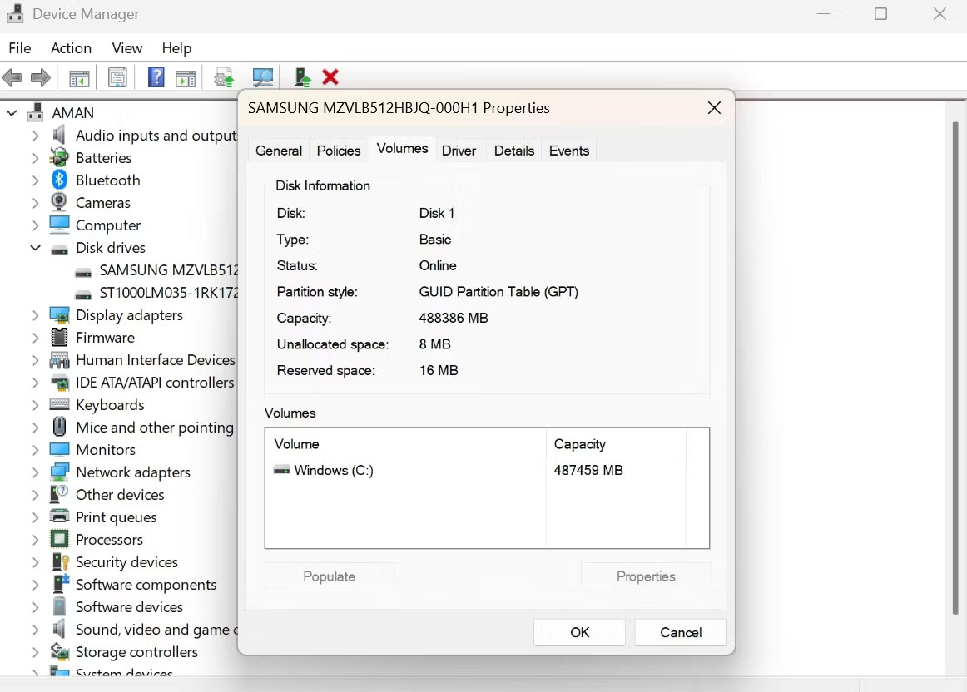The image size is (967, 692).
Task: Open the Help menu
Action: tap(176, 48)
